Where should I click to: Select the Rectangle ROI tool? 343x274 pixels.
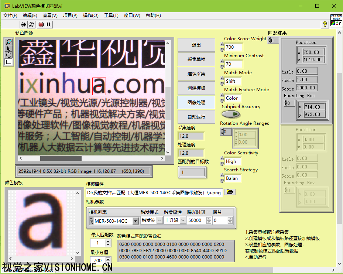[x=8, y=62]
